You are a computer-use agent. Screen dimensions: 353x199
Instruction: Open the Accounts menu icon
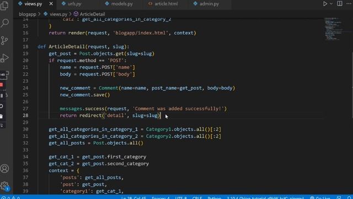click(4, 169)
